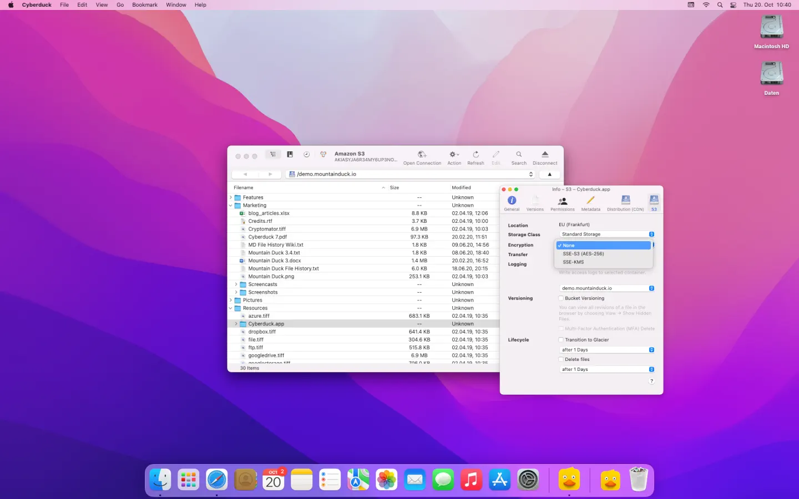
Task: Expand the Screencasts folder
Action: [236, 284]
